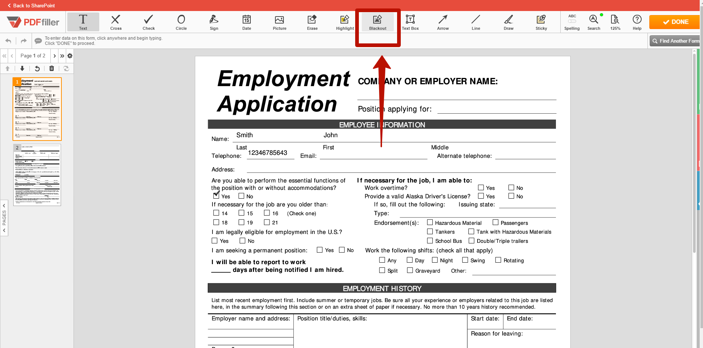Move page down in thumbnails panel

pos(22,68)
